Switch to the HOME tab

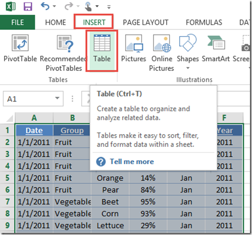pyautogui.click(x=56, y=22)
